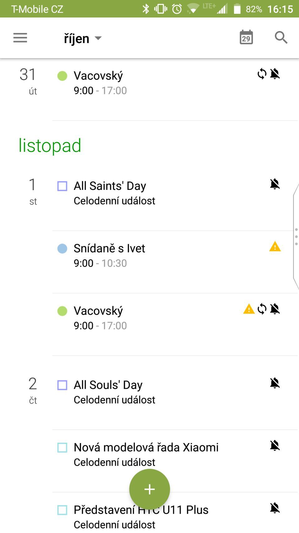This screenshot has width=299, height=533.
Task: Tap the muted bell on All Souls' Day
Action: [x=275, y=383]
